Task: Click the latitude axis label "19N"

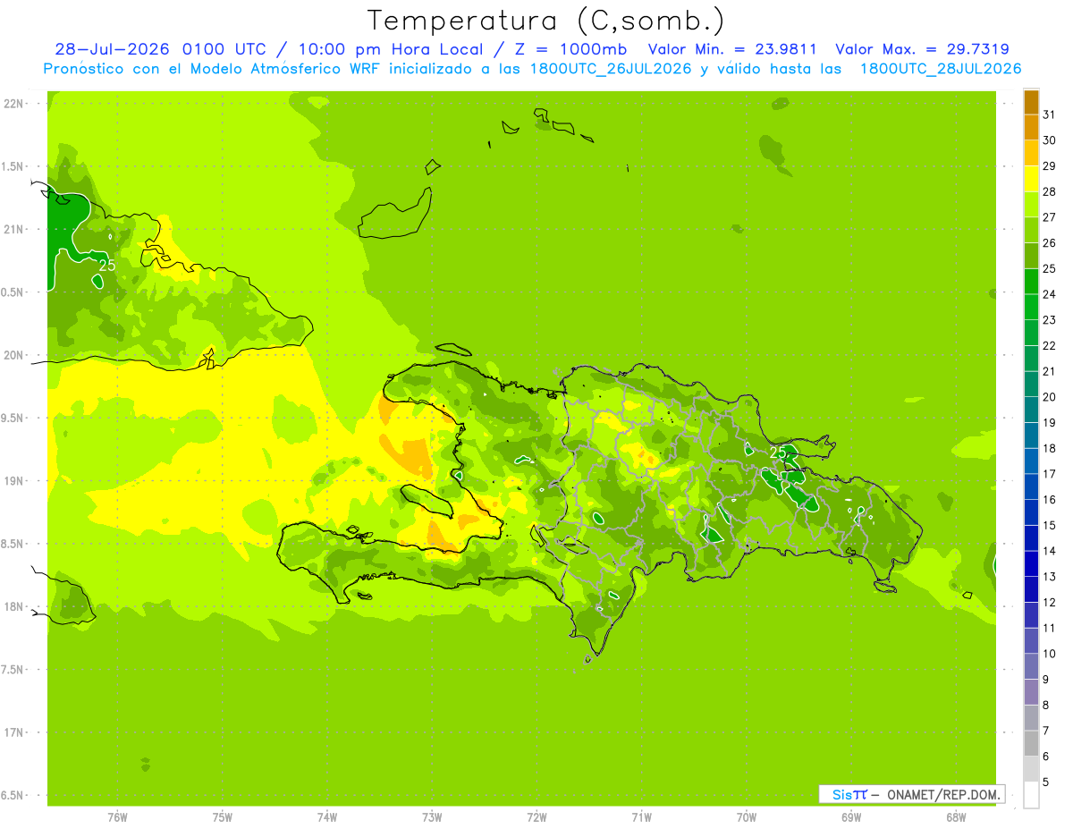Action: 15,481
